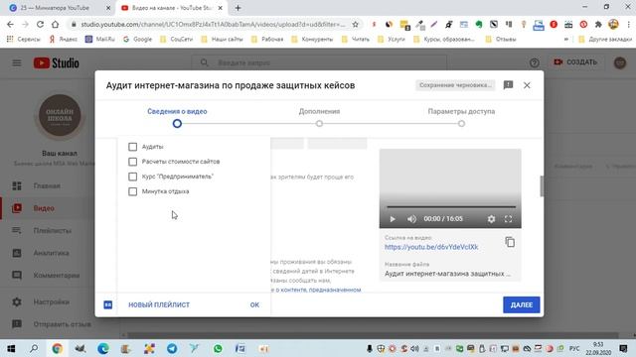
Task: Open the Другие закладки folder
Action: [605, 40]
